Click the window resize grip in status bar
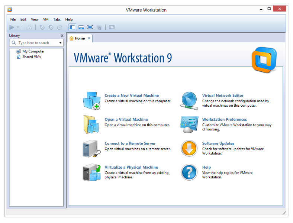This screenshot has width=293, height=223. pyautogui.click(x=284, y=213)
